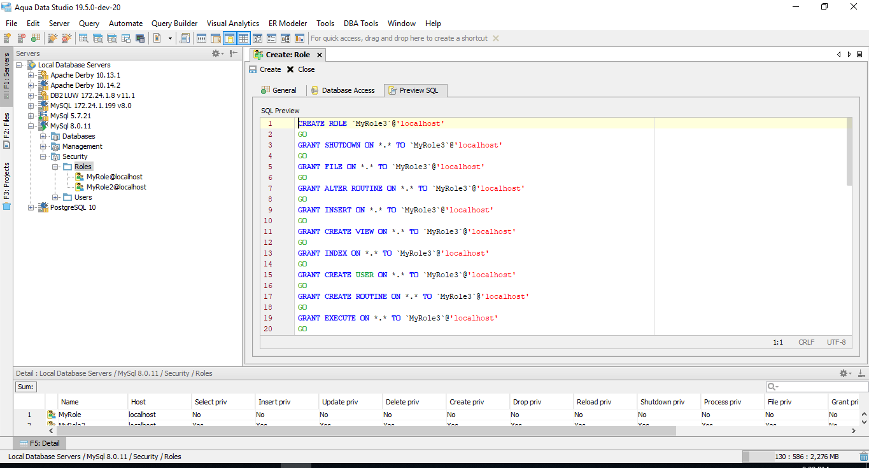Click the Management folder icon in the tree
This screenshot has width=869, height=468.
pyautogui.click(x=55, y=146)
